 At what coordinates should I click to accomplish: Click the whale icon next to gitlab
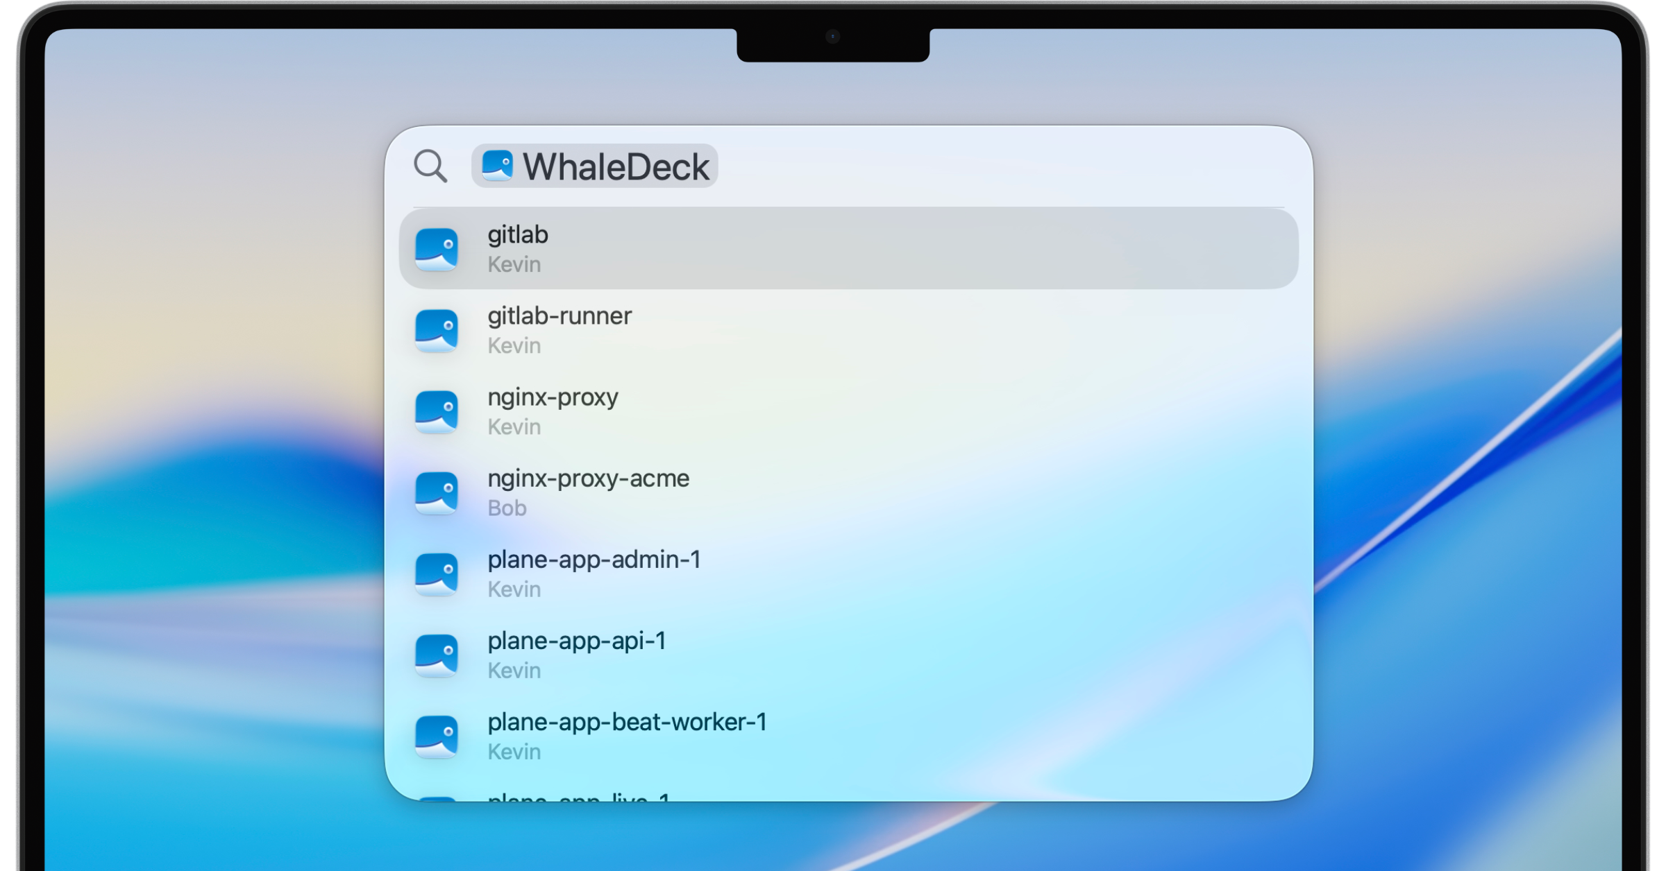click(437, 250)
